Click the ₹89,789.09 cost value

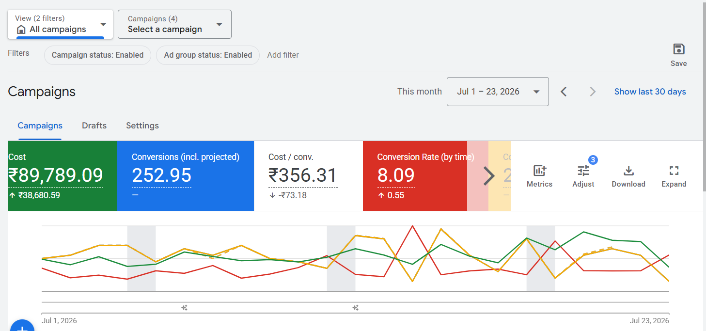tap(56, 175)
